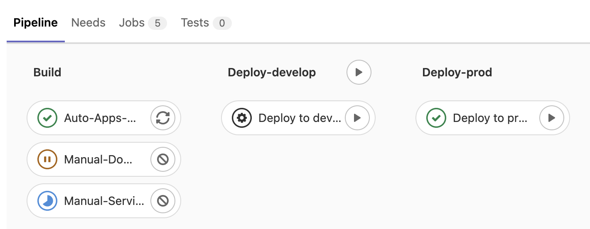Viewport: 590px width, 229px height.
Task: Play all manual Deploy-develop stage jobs
Action: pyautogui.click(x=359, y=73)
